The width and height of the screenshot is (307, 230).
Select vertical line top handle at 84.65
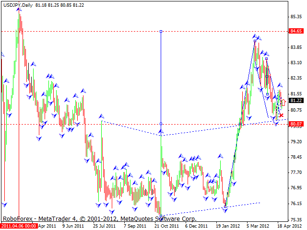pos(161,31)
